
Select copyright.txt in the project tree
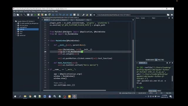coord(23,27)
